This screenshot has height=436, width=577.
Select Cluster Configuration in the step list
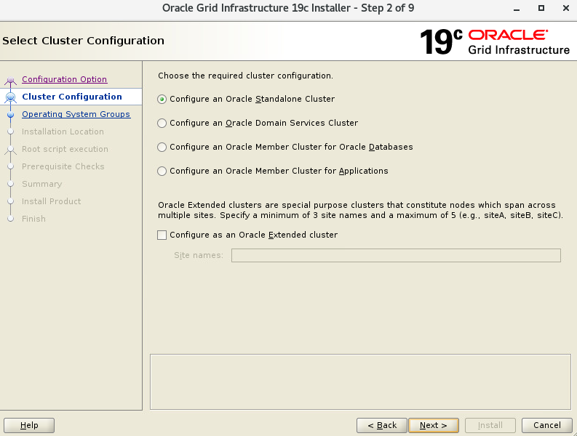[71, 97]
